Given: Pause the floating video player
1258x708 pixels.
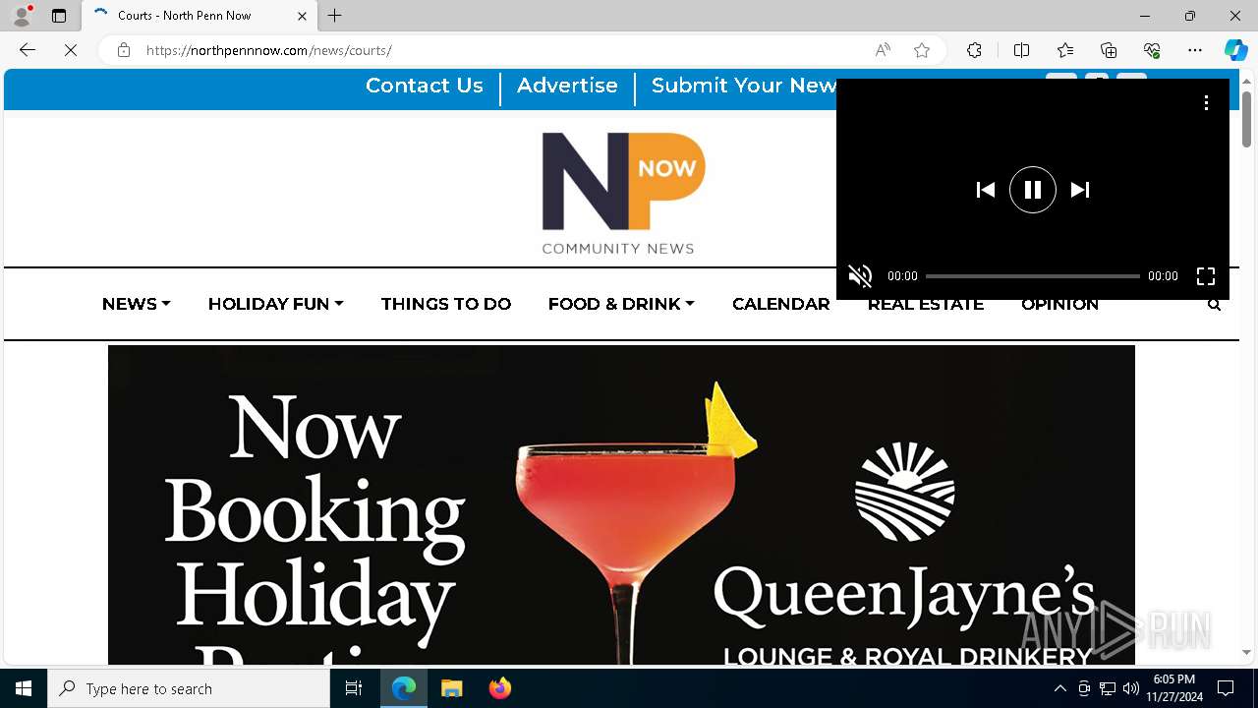Looking at the screenshot, I should click(1032, 190).
